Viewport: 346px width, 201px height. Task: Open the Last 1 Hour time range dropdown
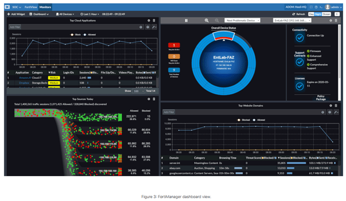[90, 14]
